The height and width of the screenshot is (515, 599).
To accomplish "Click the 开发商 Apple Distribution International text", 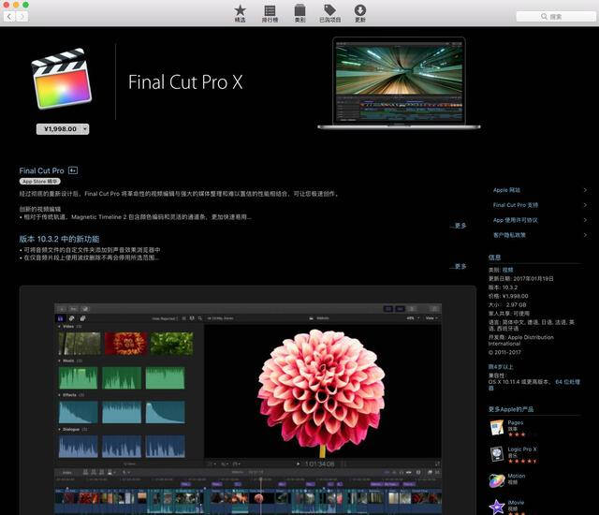I will click(x=520, y=340).
